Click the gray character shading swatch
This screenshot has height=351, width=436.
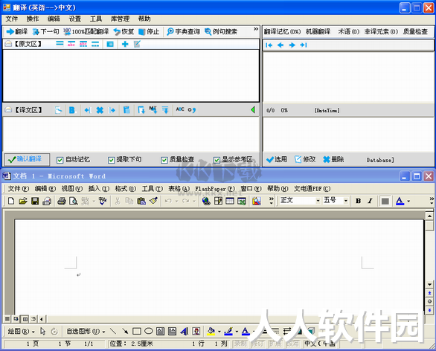click(x=385, y=201)
